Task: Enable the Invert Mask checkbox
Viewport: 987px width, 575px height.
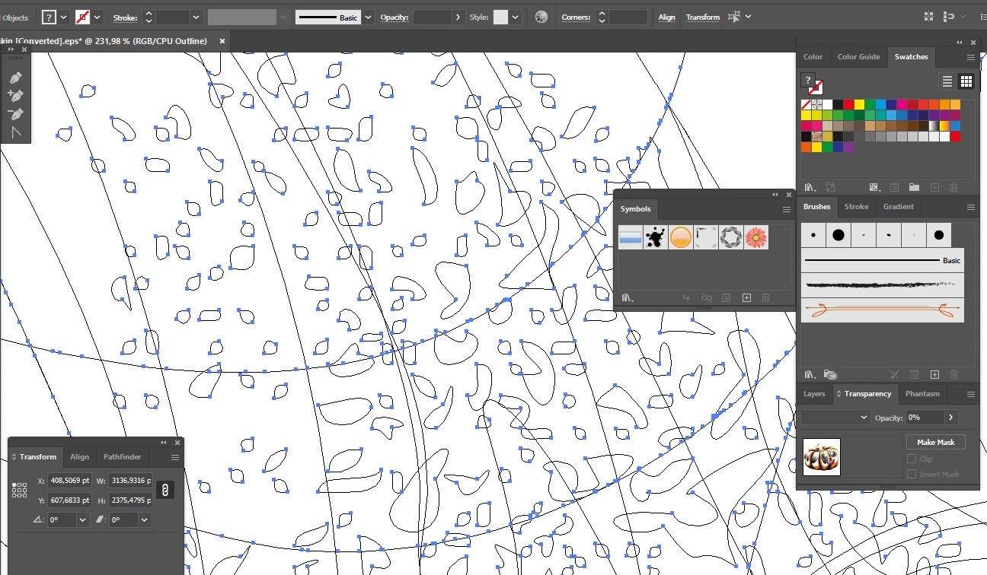Action: tap(912, 475)
